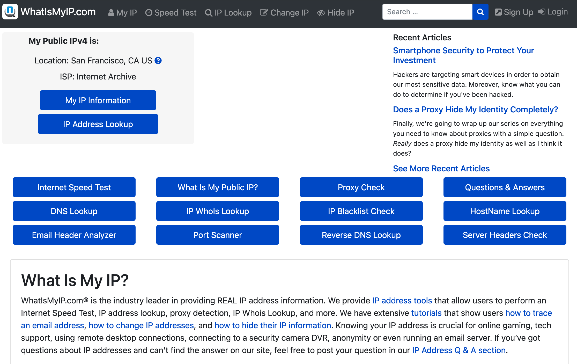Click the magnifier search button
The image size is (577, 364).
click(x=480, y=12)
